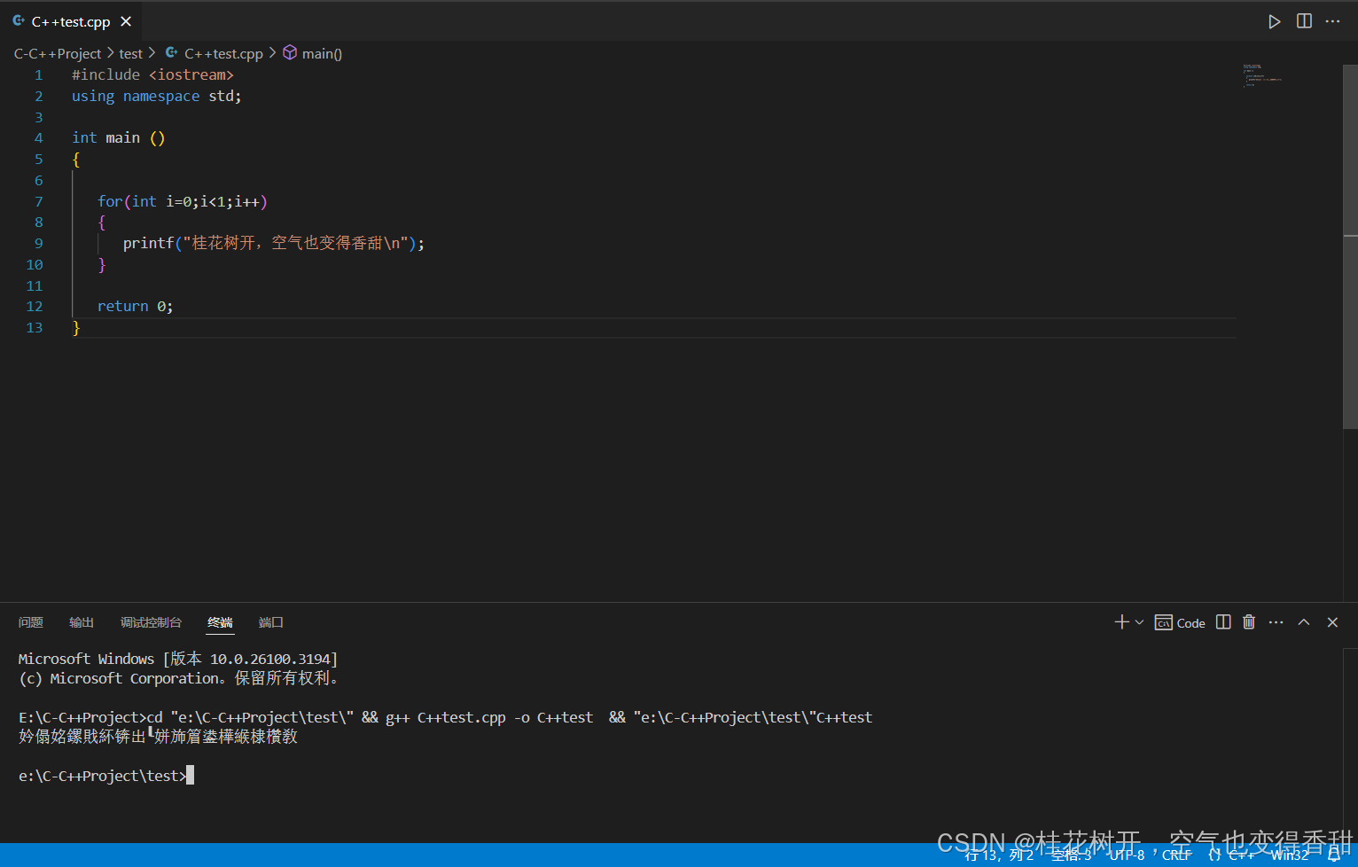Image resolution: width=1358 pixels, height=867 pixels.
Task: Select the 终端 (Terminal) panel tab
Action: (220, 622)
